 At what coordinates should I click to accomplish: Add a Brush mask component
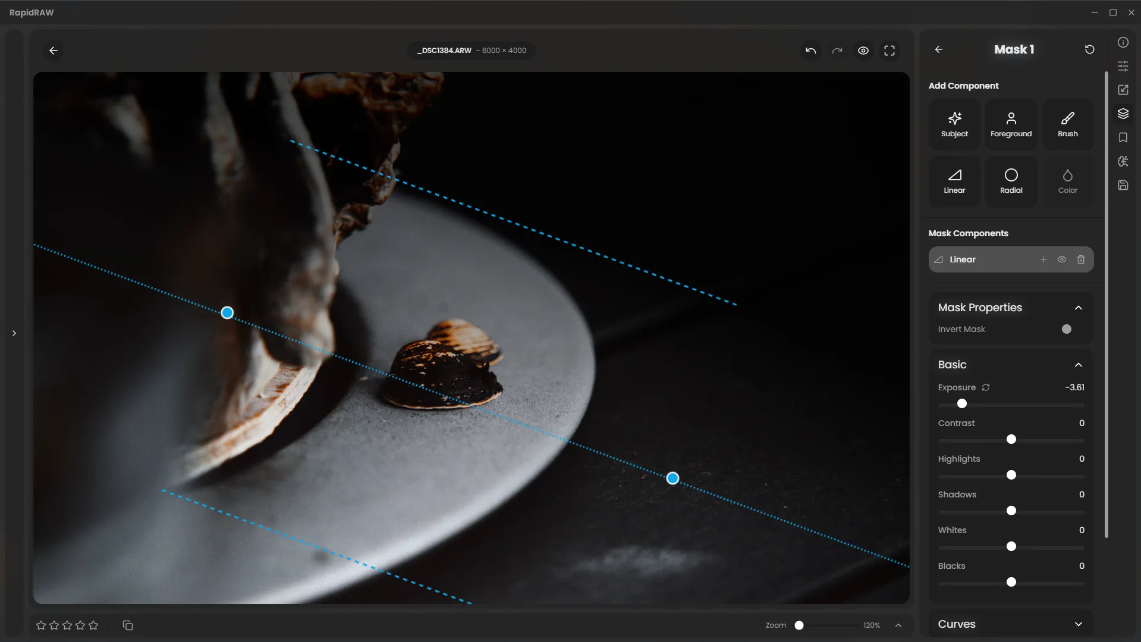pos(1067,124)
